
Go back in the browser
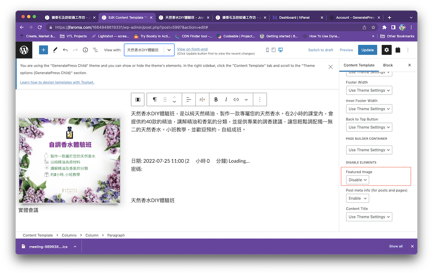coord(22,27)
